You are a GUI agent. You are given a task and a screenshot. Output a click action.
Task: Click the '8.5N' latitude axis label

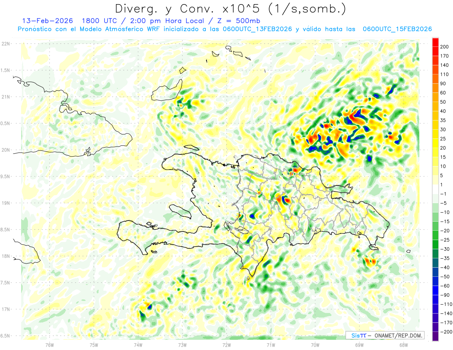[6, 230]
